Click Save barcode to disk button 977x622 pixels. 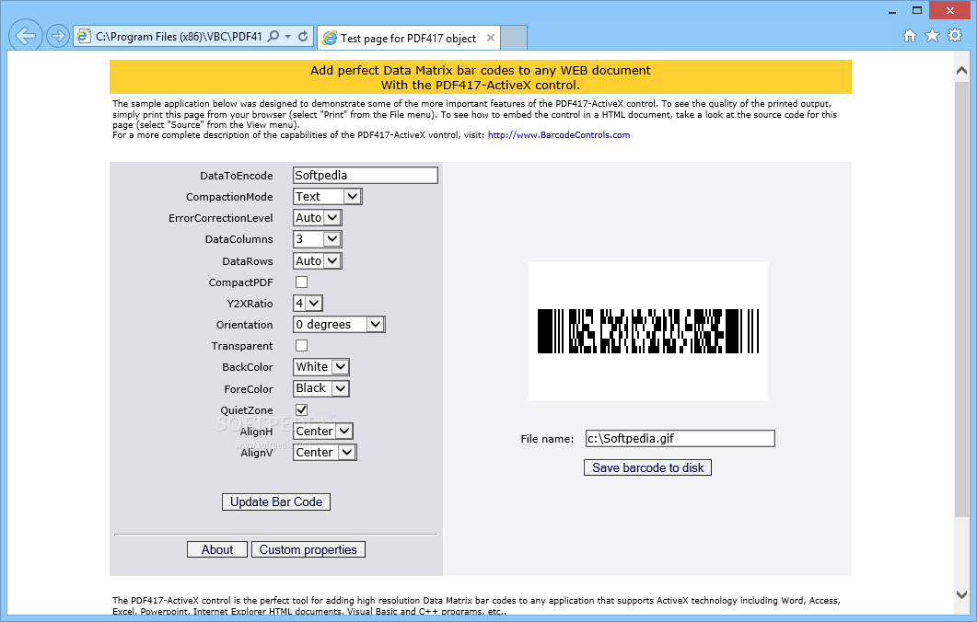pos(647,467)
